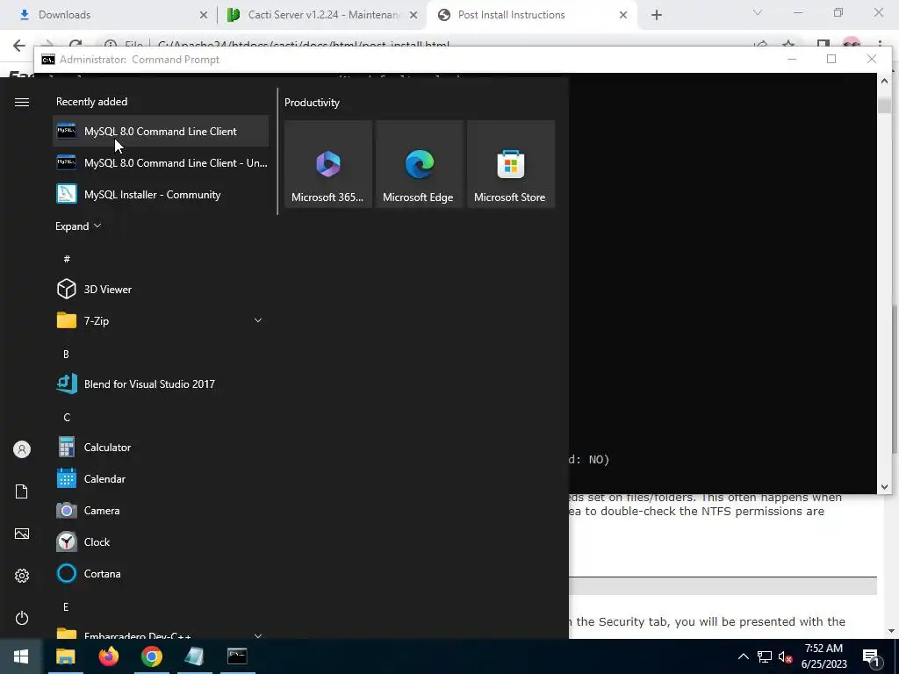
Task: Open MySQL 8.0 Command Line Client
Action: 161,132
